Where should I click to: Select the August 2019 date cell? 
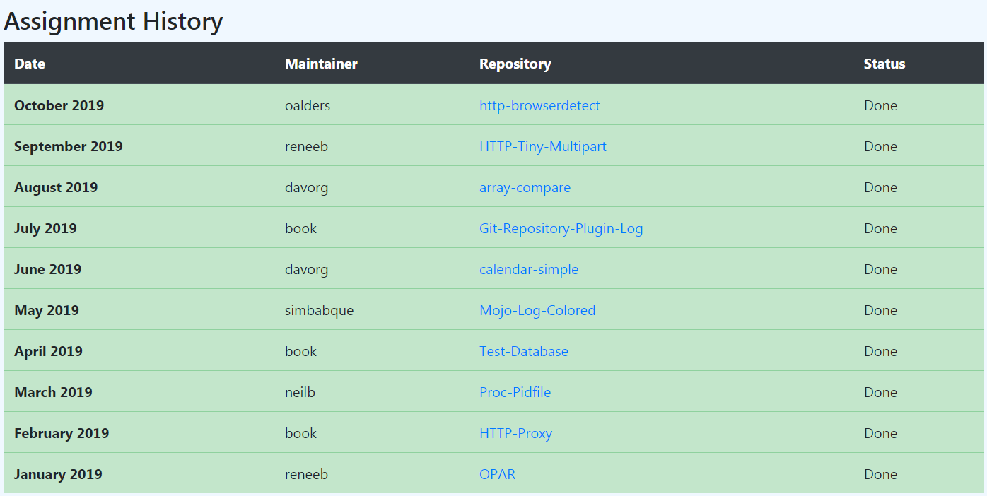(x=56, y=187)
